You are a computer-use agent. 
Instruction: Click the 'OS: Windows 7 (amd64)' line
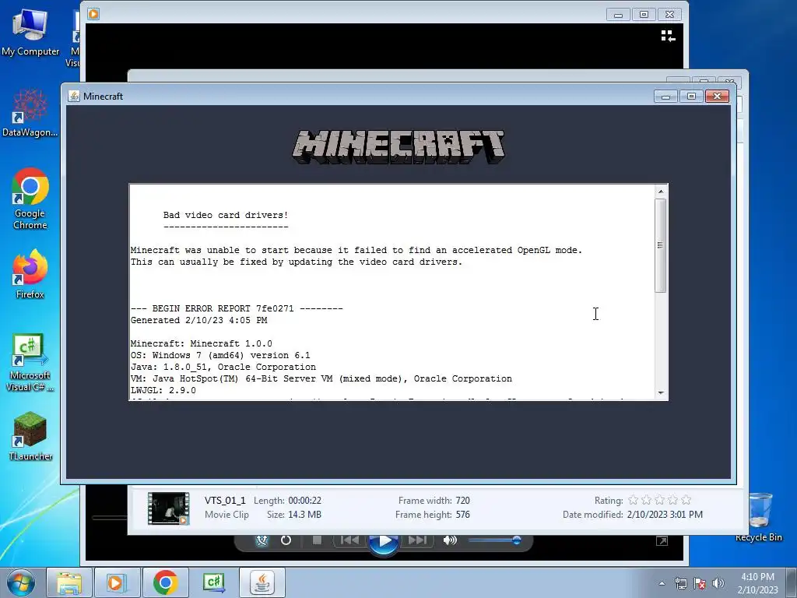point(220,355)
